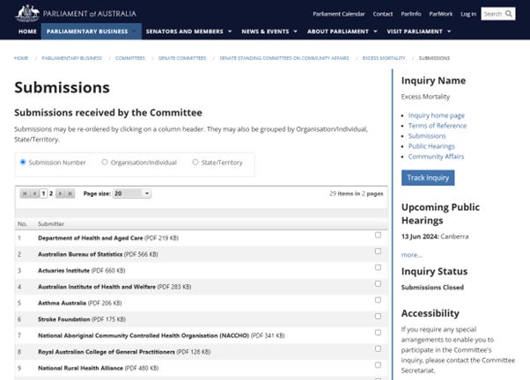
Task: Select the Submission Number radio option
Action: point(23,162)
